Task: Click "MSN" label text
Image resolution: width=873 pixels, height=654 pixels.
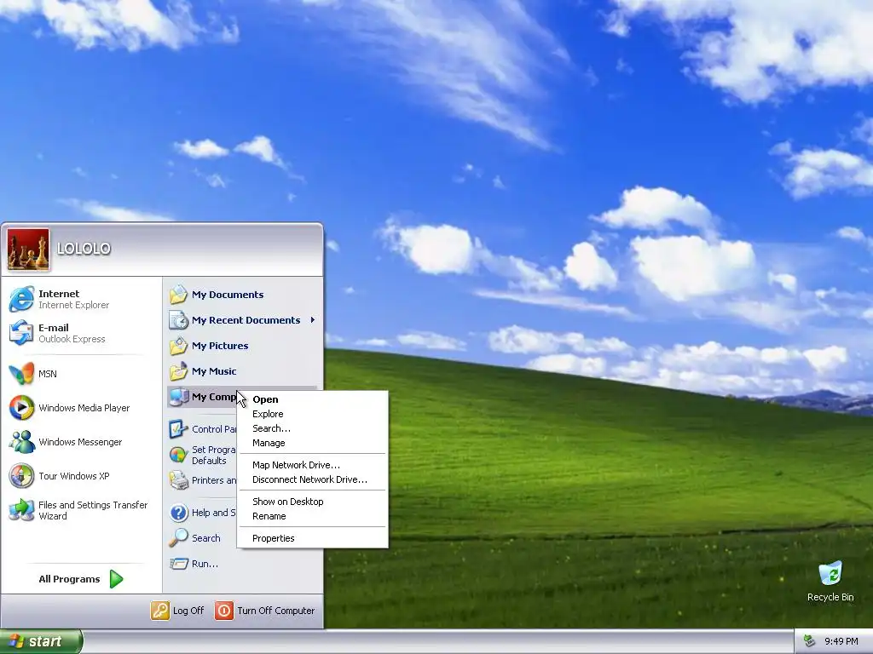Action: pos(48,374)
